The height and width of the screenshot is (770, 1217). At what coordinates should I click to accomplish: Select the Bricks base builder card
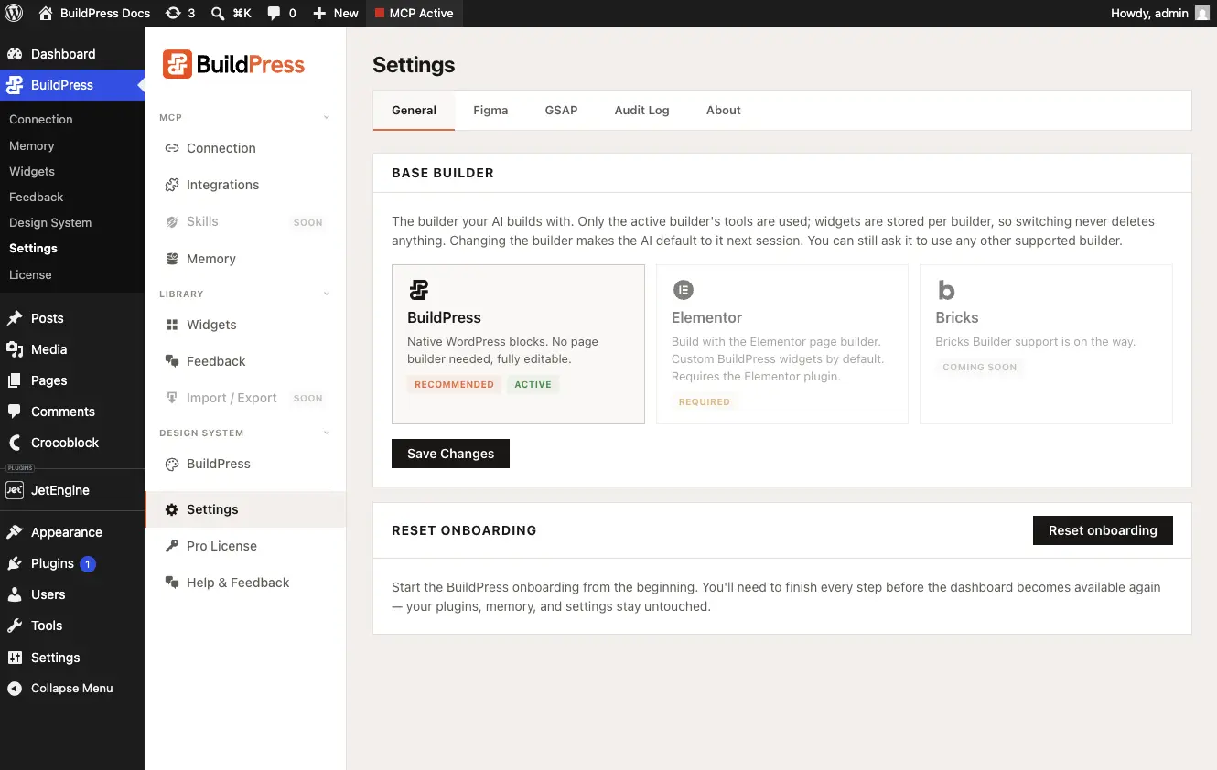(1046, 344)
